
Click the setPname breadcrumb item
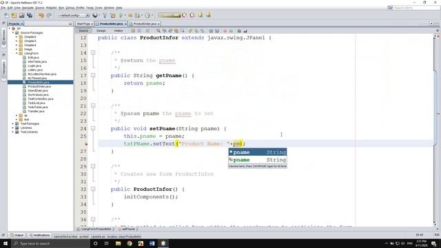click(128, 229)
